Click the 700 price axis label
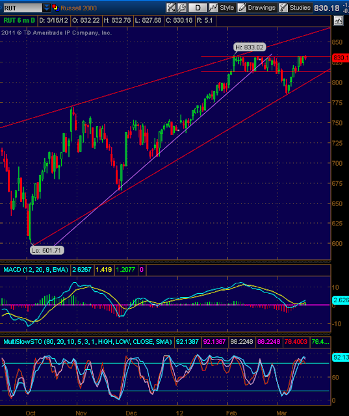This screenshot has width=349, height=416. (337, 163)
